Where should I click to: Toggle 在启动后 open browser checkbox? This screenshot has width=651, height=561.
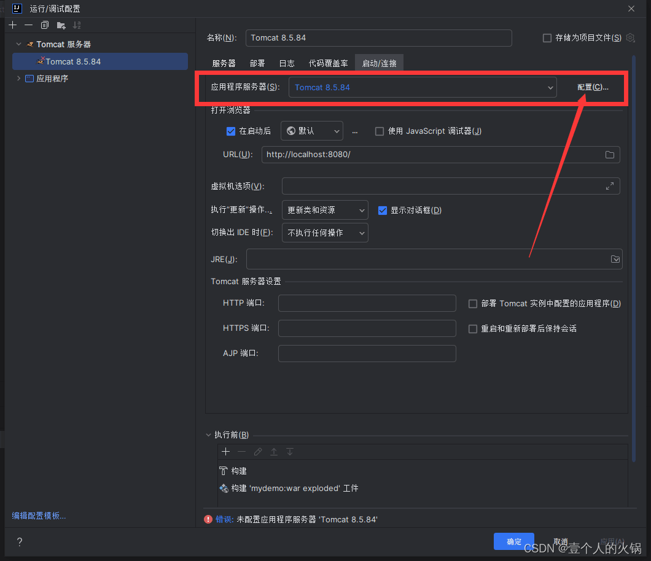231,131
